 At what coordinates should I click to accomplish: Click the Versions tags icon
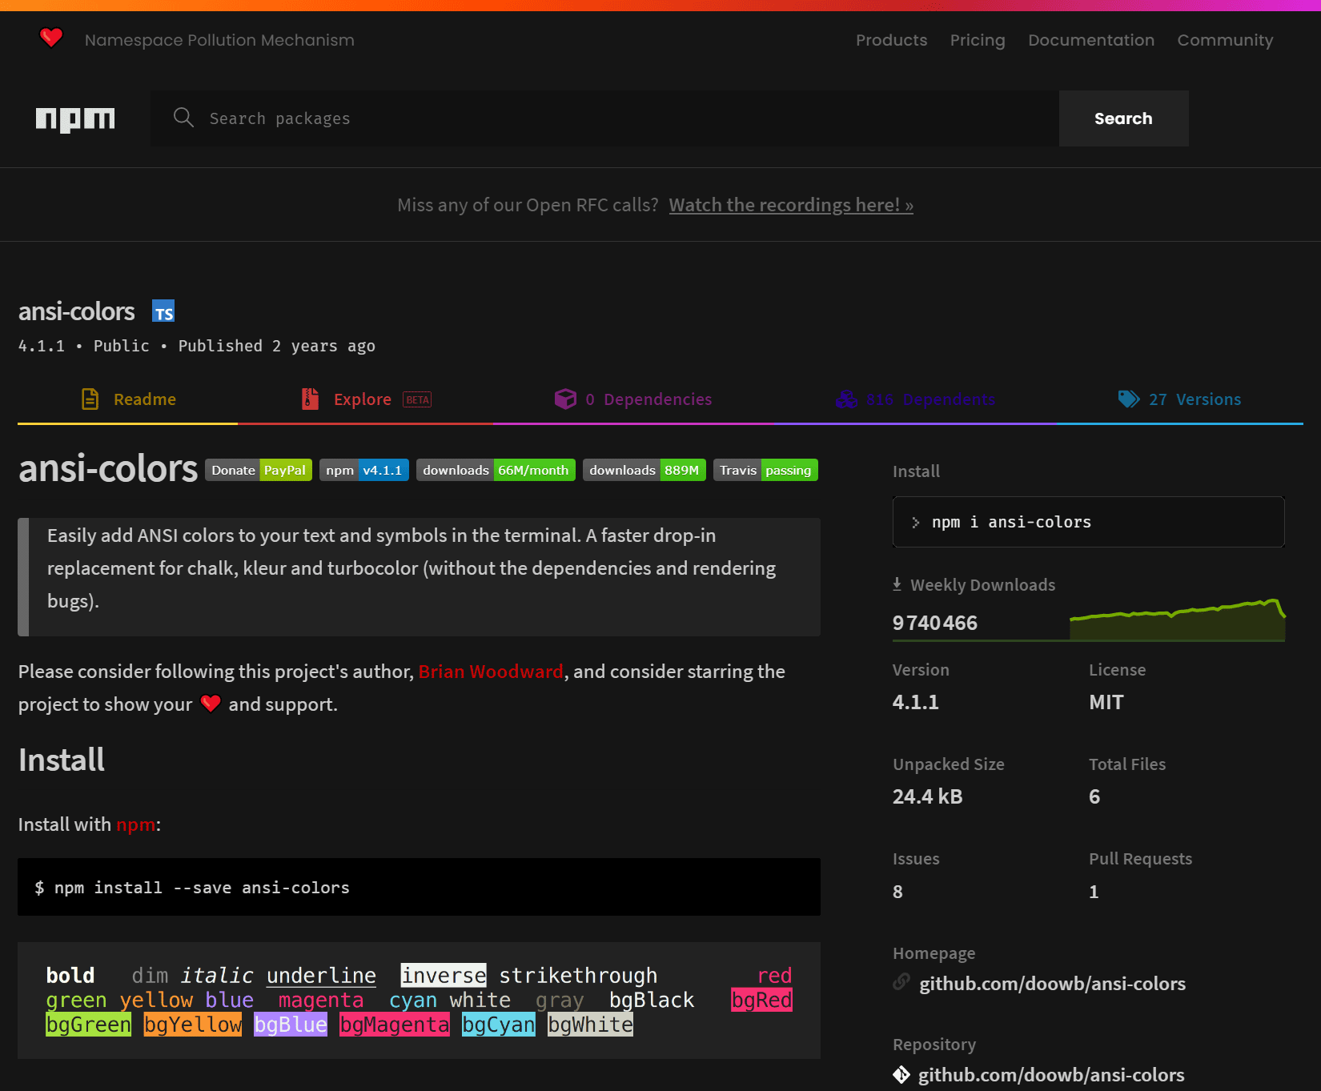click(1129, 399)
